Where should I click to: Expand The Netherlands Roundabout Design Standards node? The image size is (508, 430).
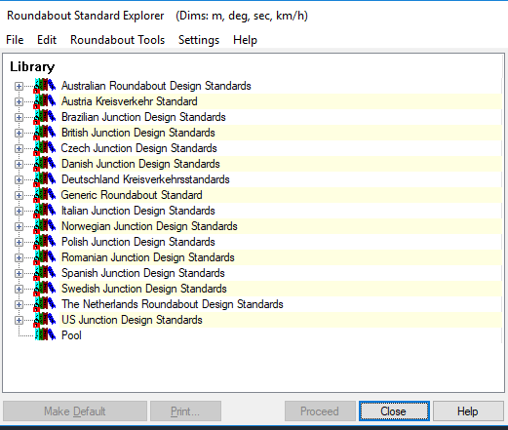19,304
